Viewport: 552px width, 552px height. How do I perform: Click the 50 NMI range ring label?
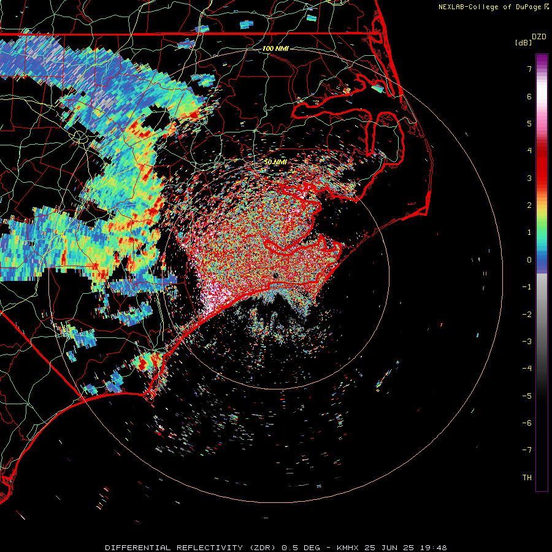(x=275, y=162)
